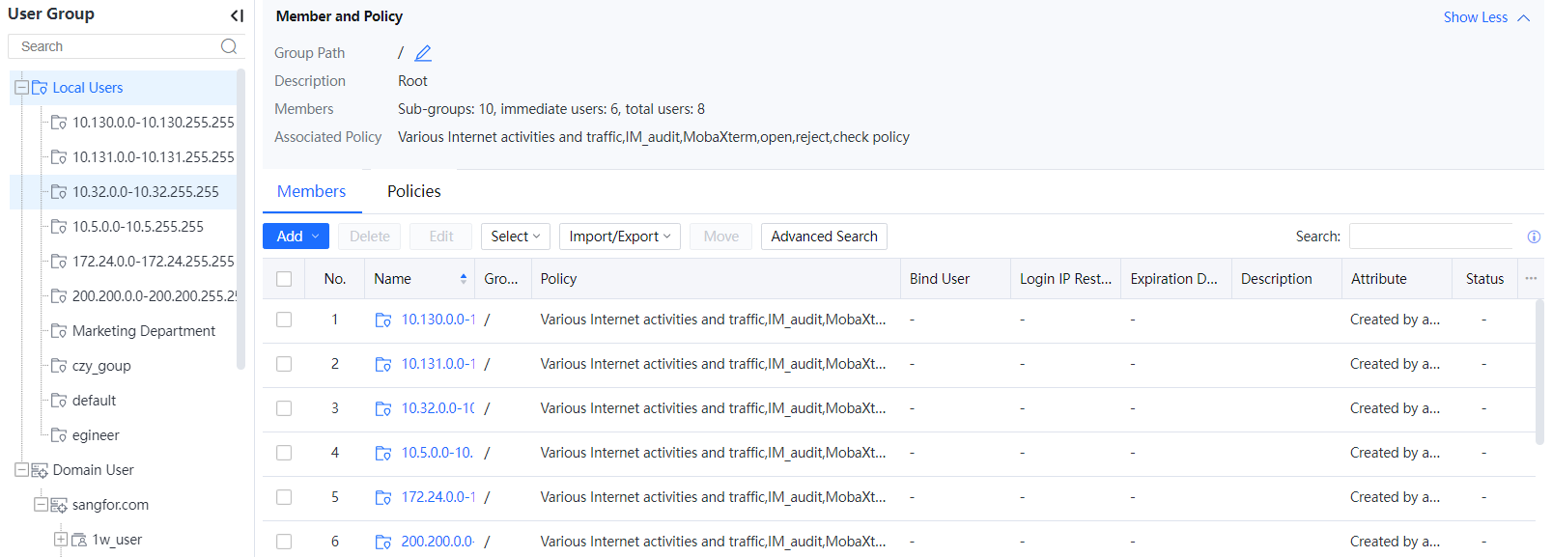Select the Members tab

(x=311, y=191)
